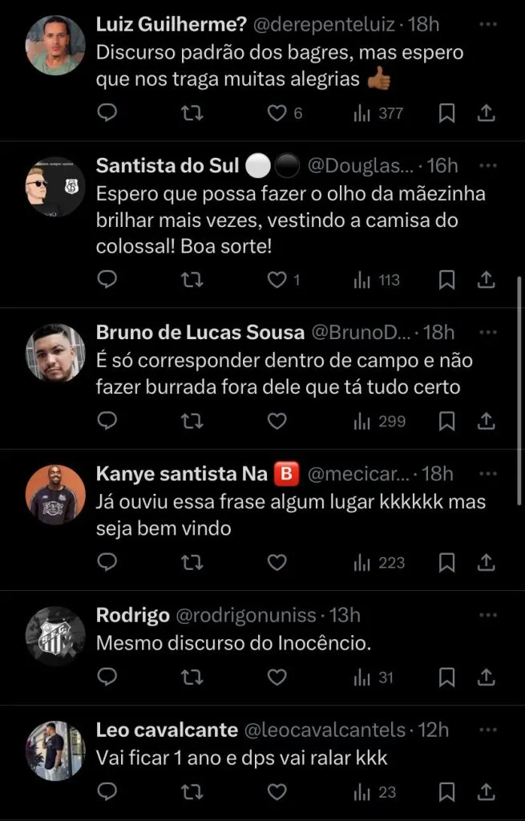Bookmark Leo cavalcante's tweet

[447, 793]
